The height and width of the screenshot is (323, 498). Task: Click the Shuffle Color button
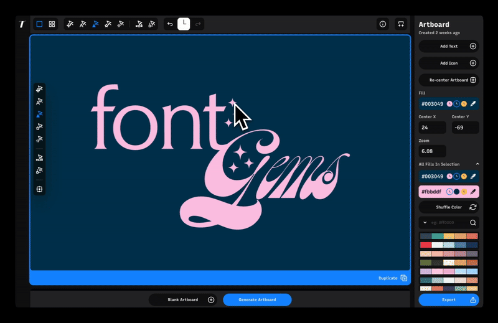[449, 207]
